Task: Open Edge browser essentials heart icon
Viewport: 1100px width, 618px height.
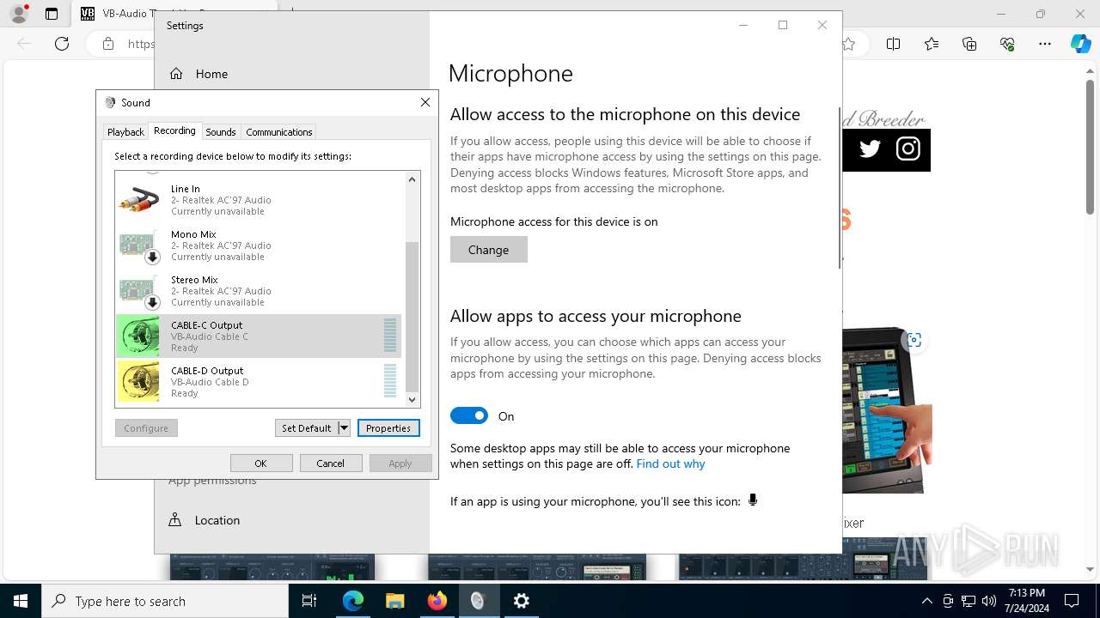Action: pyautogui.click(x=1007, y=44)
